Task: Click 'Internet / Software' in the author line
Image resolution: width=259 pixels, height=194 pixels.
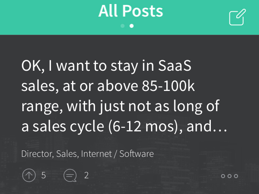Action: click(117, 154)
